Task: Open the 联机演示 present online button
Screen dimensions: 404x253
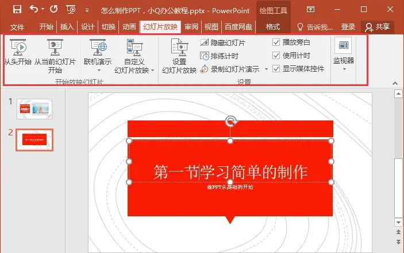Action: coord(98,52)
